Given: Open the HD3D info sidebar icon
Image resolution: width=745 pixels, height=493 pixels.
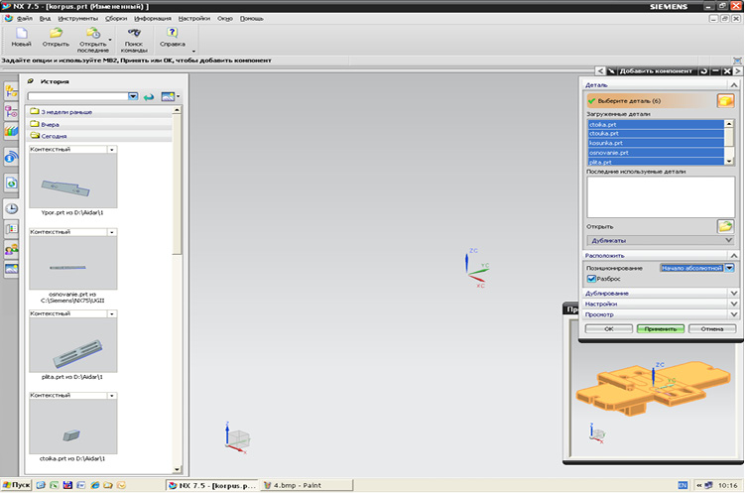Looking at the screenshot, I should point(11,157).
